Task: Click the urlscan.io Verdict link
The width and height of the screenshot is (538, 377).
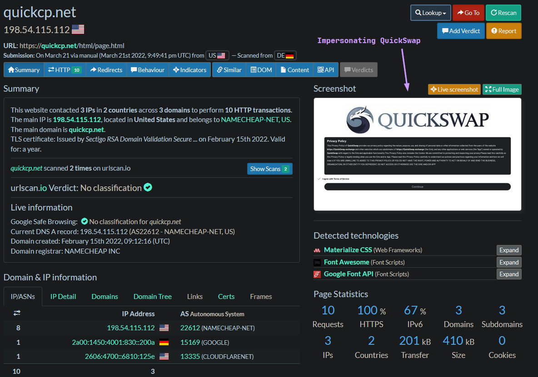Action: coord(29,188)
